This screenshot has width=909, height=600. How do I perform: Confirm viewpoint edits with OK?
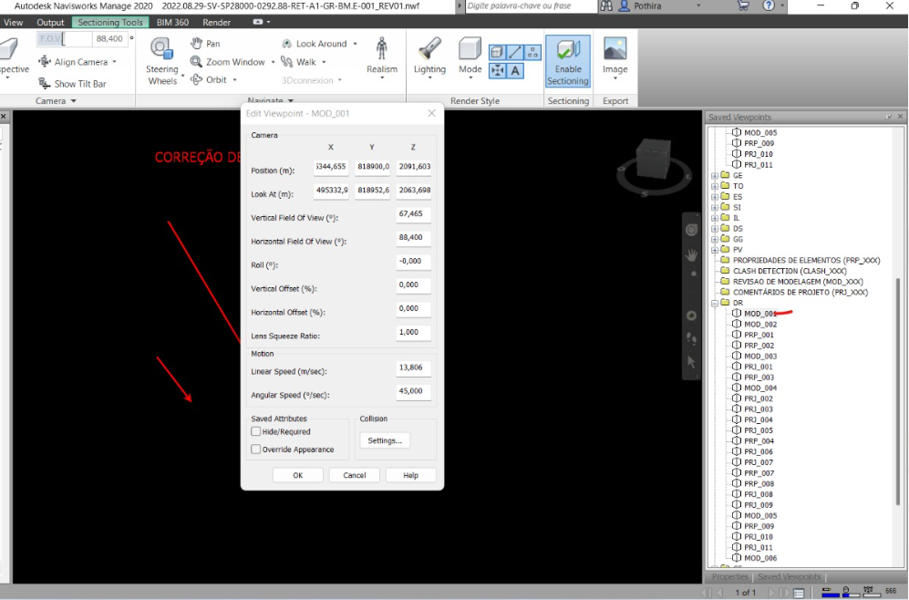pos(297,474)
